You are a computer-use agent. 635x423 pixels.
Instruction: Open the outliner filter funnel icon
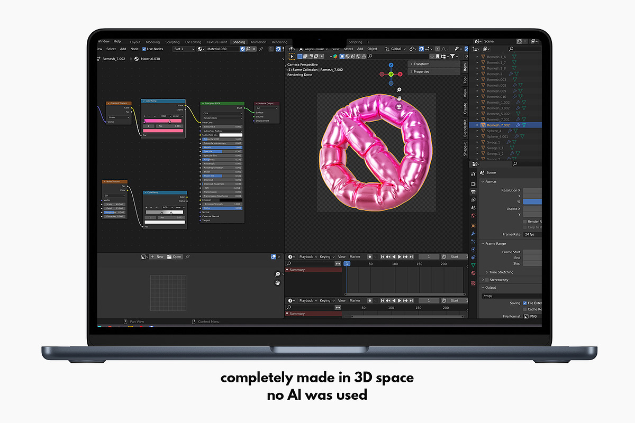452,56
